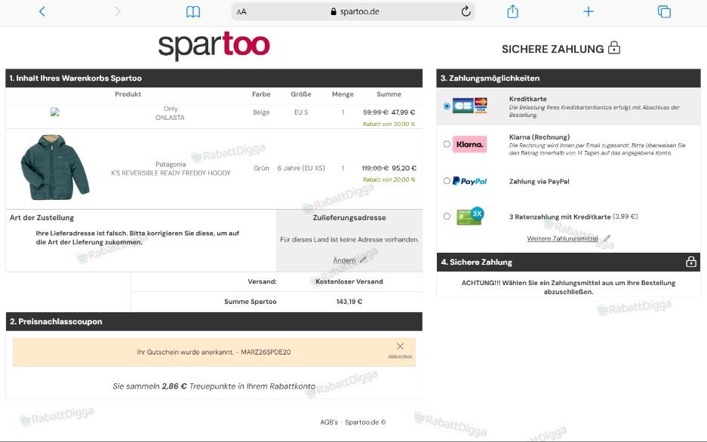Click the 3X installment card icon
707x442 pixels.
click(470, 216)
